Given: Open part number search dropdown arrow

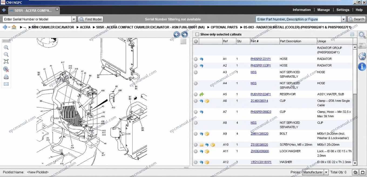Looking at the screenshot, I should point(344,19).
